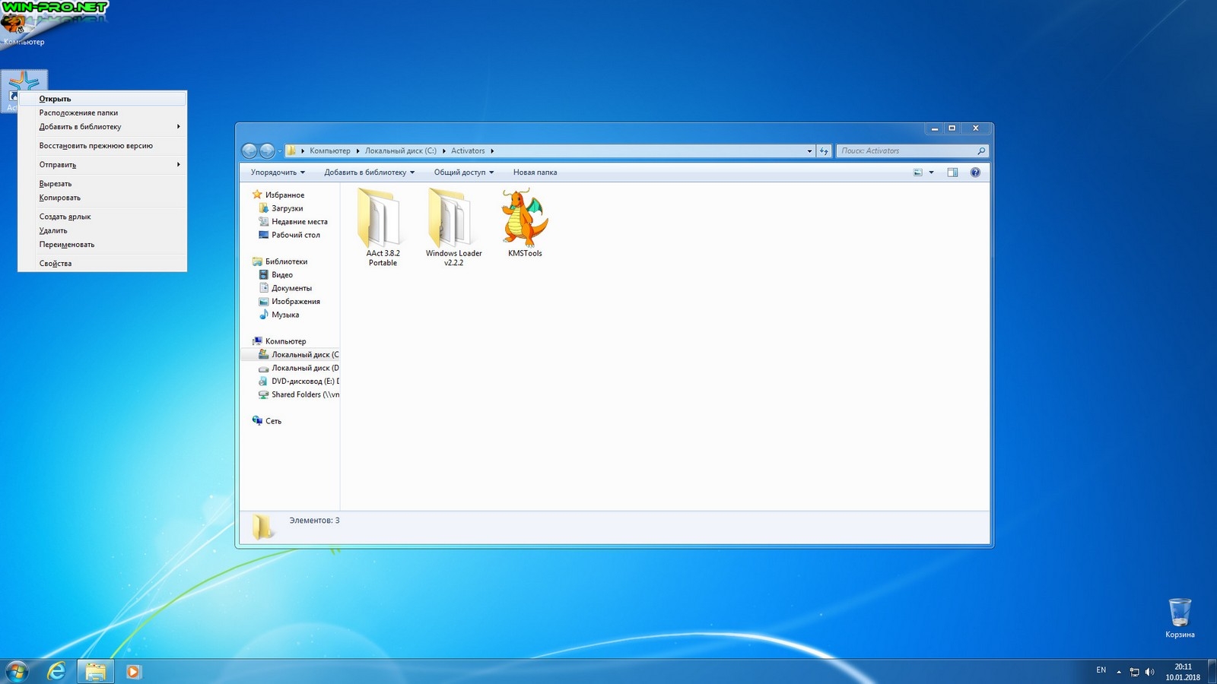Click the magnifier icon in the search box
The image size is (1217, 684).
coord(980,151)
